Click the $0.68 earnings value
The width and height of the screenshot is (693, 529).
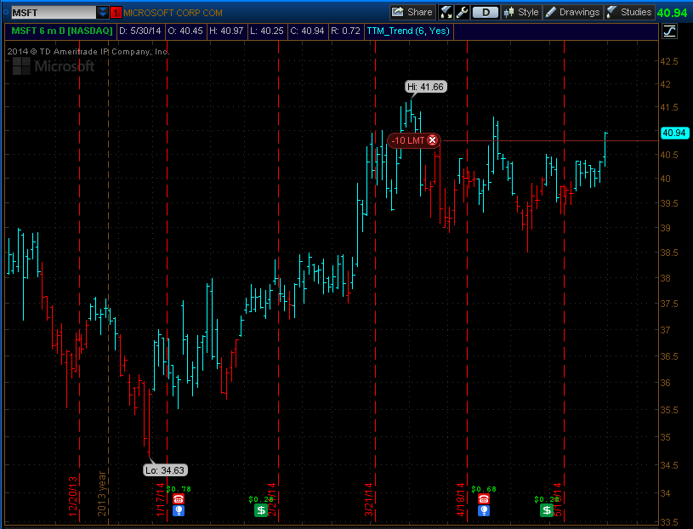point(484,489)
